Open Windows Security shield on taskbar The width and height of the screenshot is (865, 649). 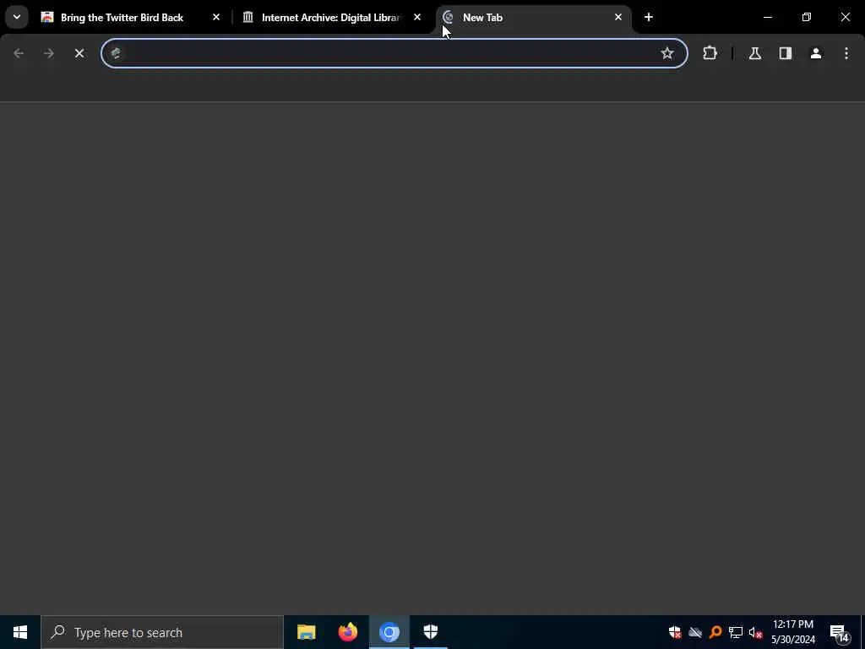click(x=430, y=632)
